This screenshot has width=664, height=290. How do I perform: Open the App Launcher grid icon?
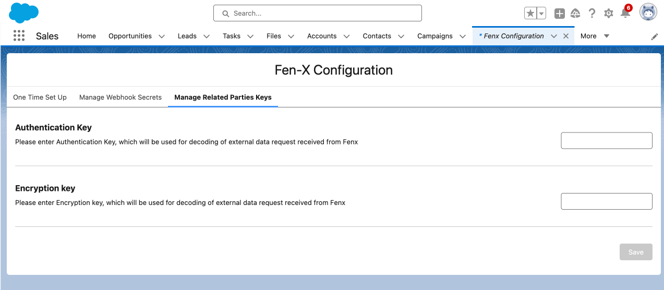coord(19,35)
